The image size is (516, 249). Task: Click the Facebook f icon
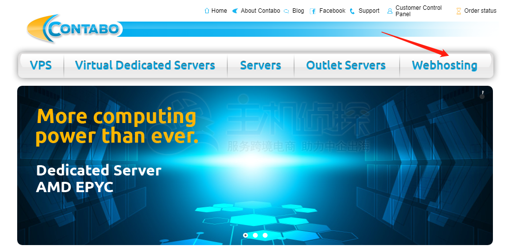[x=313, y=11]
